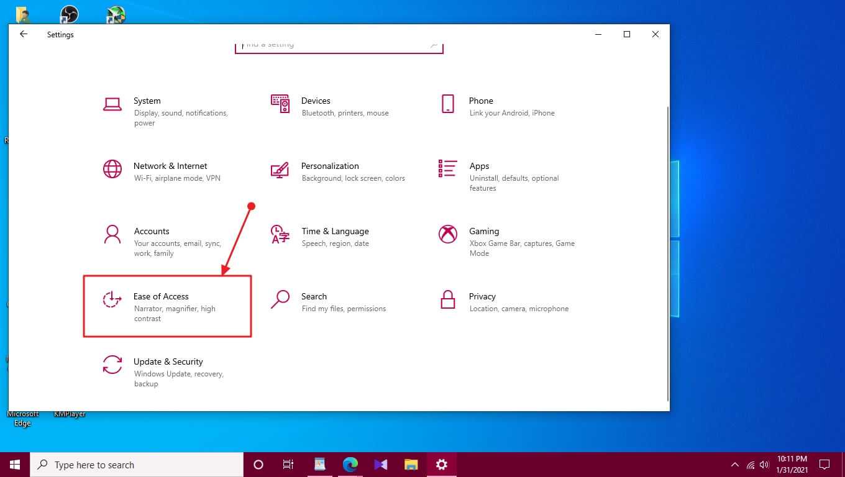Go back using the Settings back arrow
This screenshot has height=477, width=845.
pos(24,35)
